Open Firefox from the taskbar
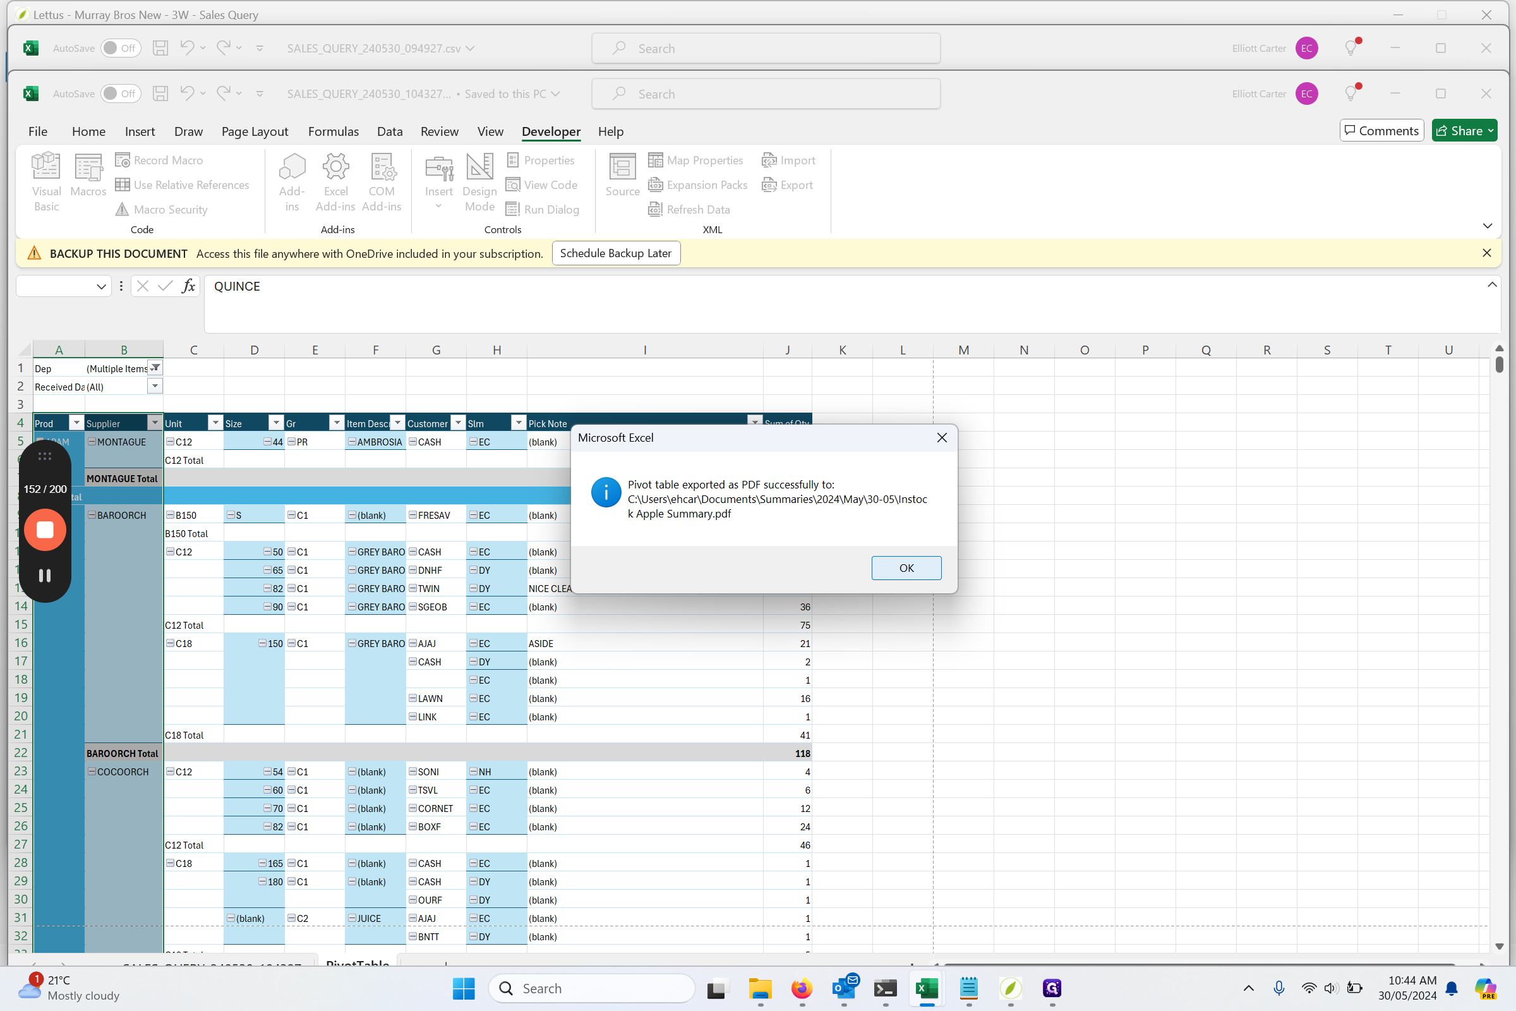The height and width of the screenshot is (1011, 1516). (x=802, y=988)
